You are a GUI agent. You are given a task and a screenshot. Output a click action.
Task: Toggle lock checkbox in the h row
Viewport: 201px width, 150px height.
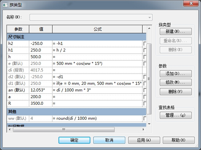click(x=145, y=57)
